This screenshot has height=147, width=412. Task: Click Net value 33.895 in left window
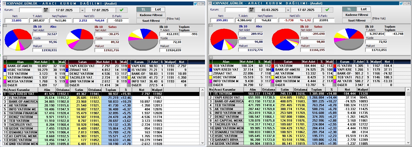tap(16, 20)
